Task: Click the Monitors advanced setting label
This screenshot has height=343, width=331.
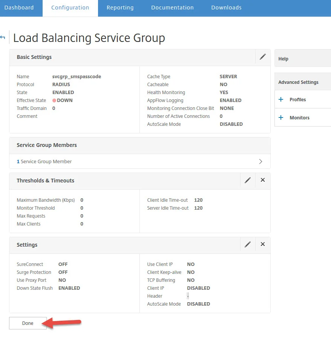Action: (300, 118)
